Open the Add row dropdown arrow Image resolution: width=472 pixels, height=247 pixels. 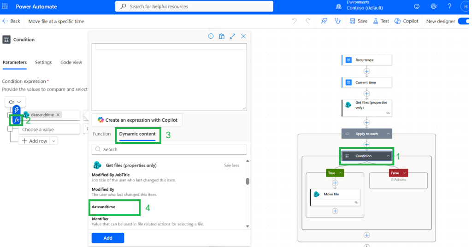pos(53,141)
